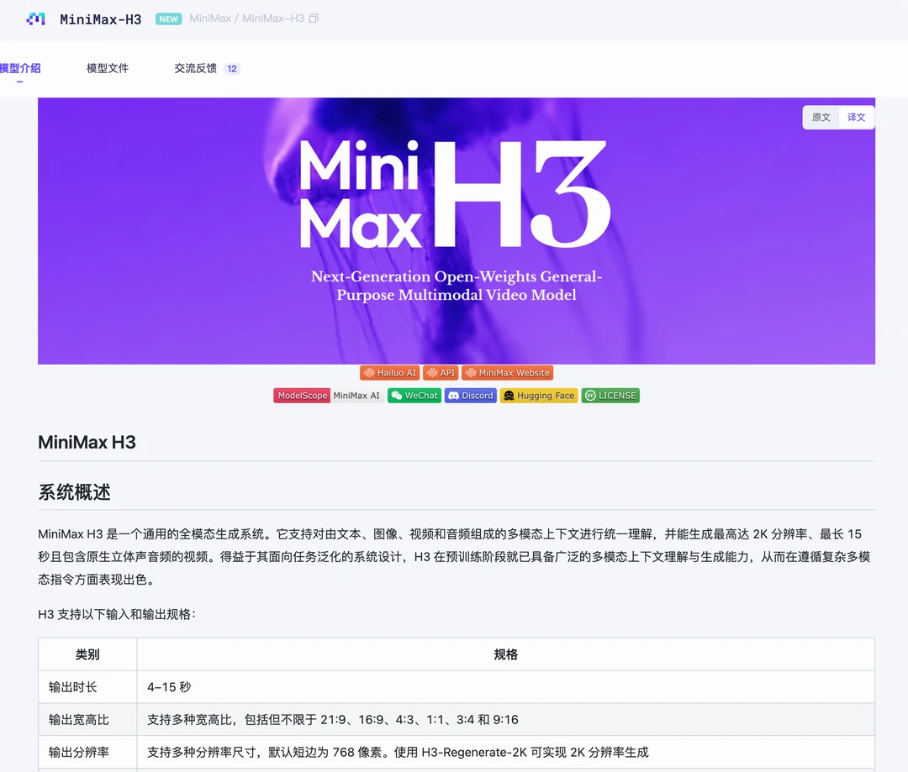Click the MiniMax-H3 title in header
Screen dimensions: 908x772
101,19
